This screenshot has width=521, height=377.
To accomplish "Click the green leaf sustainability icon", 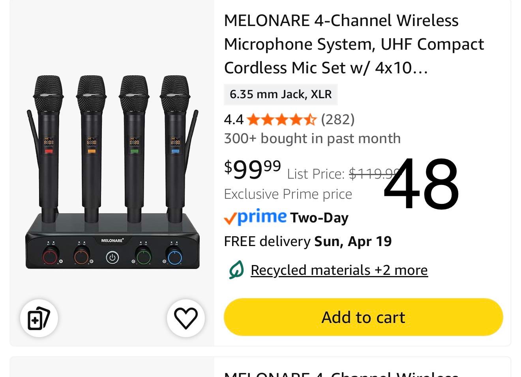I will [236, 270].
